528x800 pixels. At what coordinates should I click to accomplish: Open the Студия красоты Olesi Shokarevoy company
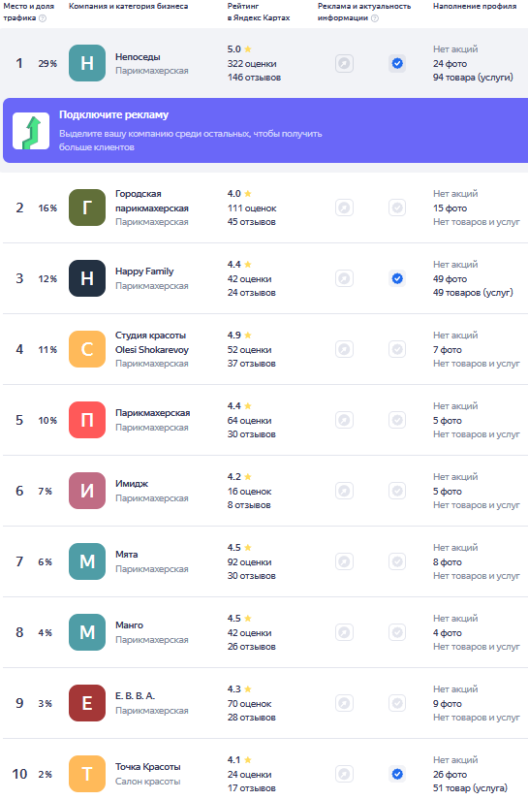click(x=152, y=342)
